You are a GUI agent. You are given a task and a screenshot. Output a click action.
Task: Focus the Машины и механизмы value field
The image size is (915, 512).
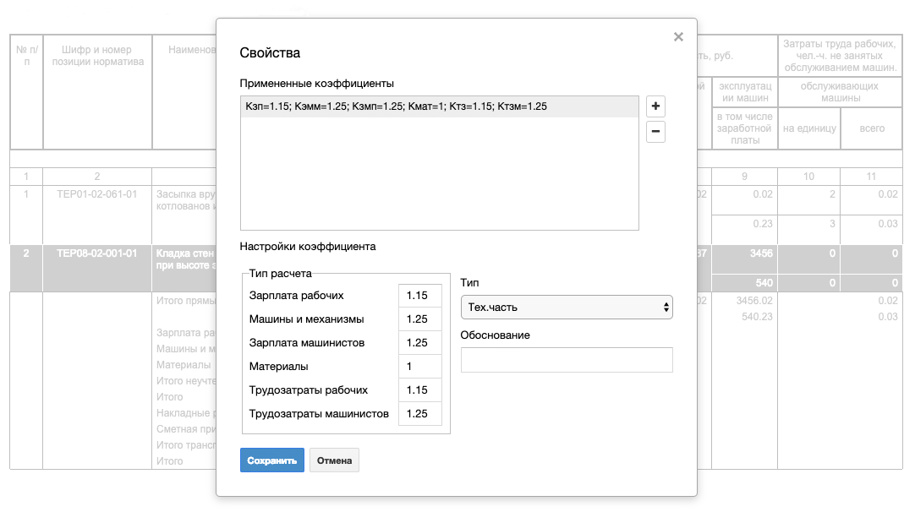[419, 319]
